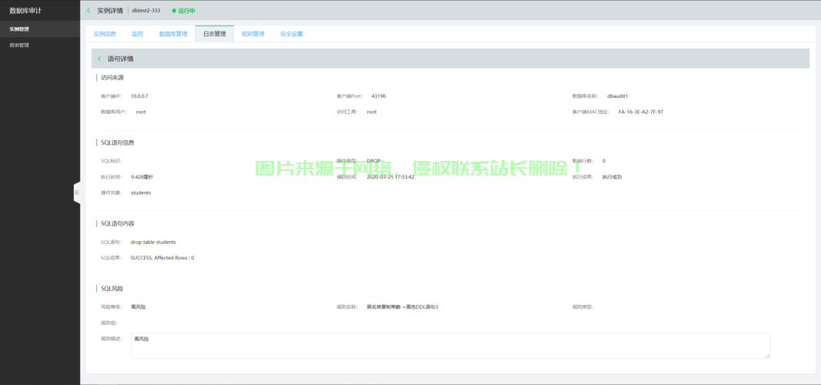Switch to the 监控 tab
This screenshot has height=385, width=821.
pos(137,34)
